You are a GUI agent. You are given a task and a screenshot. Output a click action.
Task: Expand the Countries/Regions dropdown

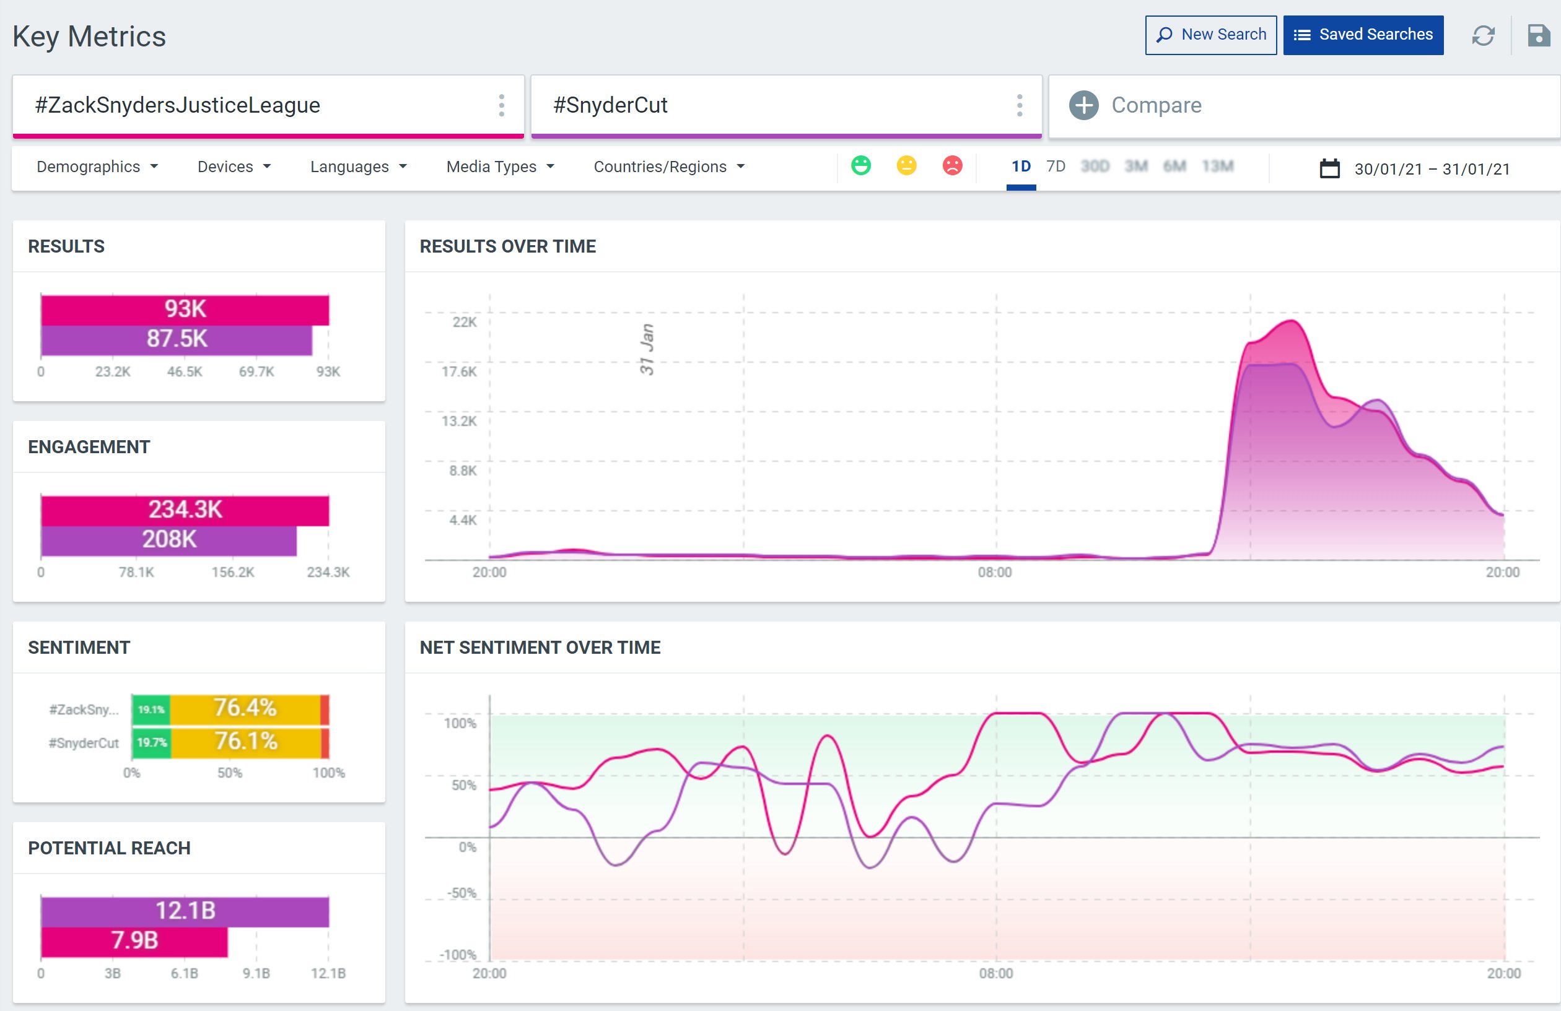[x=669, y=167]
